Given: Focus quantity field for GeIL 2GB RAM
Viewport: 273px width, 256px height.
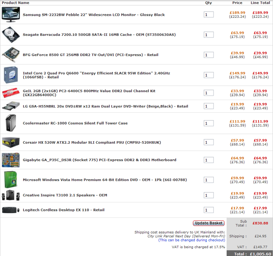Looking at the screenshot, I should coord(209,93).
